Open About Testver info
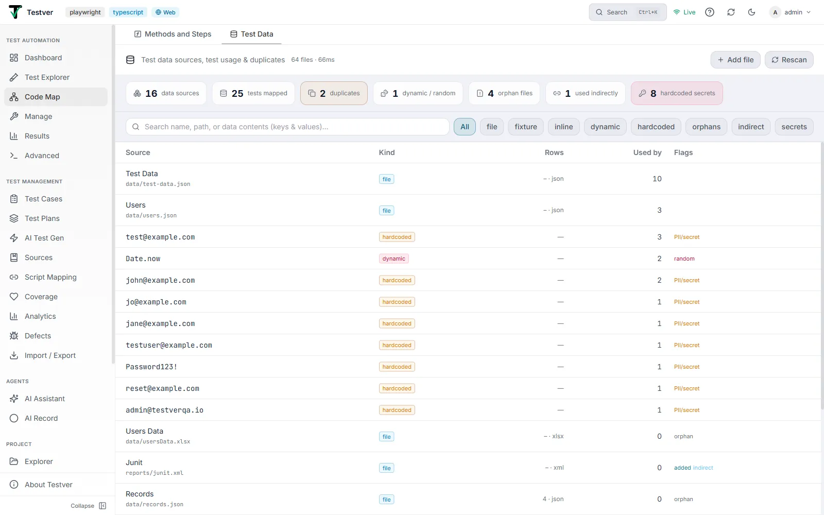The height and width of the screenshot is (515, 824). [56, 485]
